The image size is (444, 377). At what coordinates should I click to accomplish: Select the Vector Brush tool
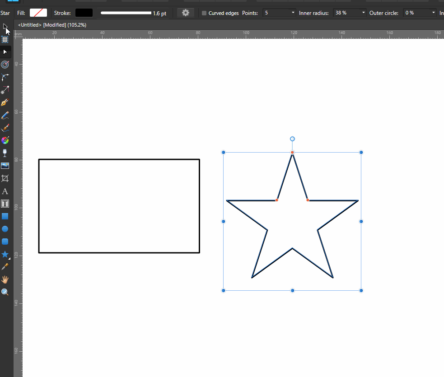[5, 128]
